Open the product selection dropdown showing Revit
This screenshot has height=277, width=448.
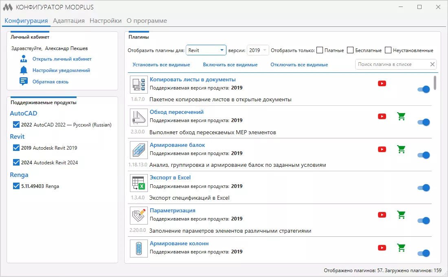(206, 50)
